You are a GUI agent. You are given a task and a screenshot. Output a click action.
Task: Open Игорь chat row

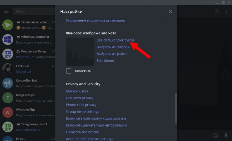pos(28,138)
